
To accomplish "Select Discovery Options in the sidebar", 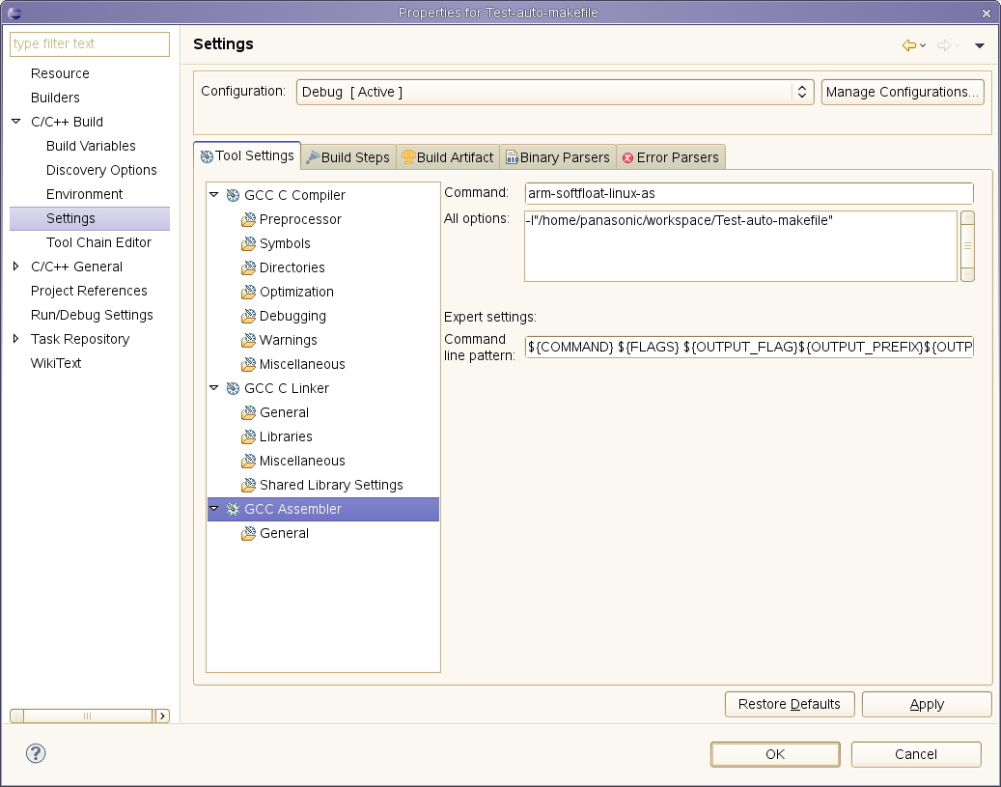I will [x=101, y=171].
